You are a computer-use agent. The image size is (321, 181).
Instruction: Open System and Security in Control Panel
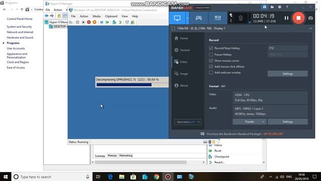[19, 27]
